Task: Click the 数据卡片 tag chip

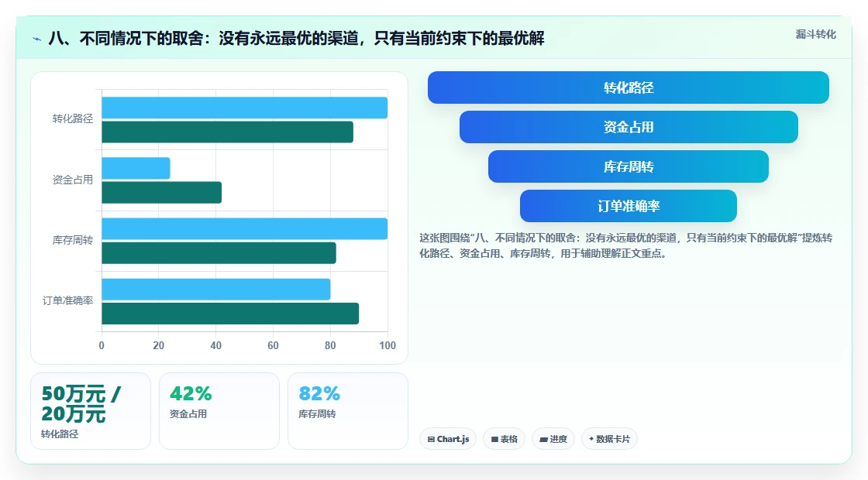Action: point(609,439)
